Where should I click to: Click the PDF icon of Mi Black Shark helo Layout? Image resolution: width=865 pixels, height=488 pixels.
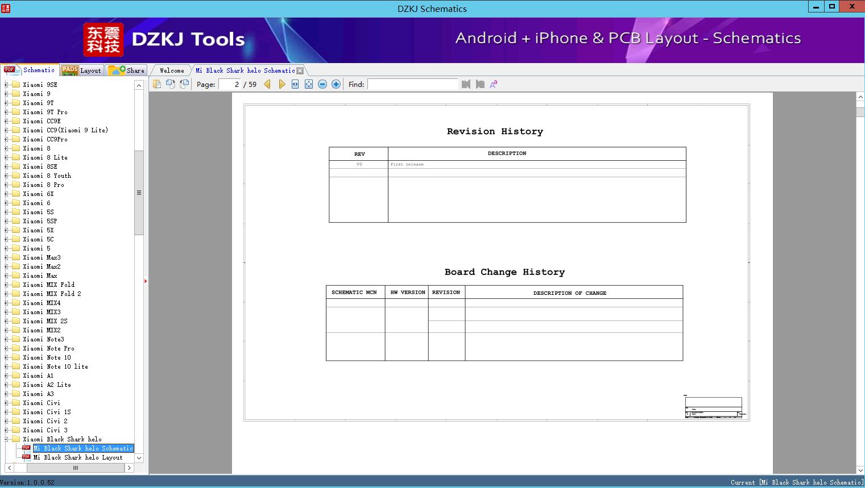[26, 457]
